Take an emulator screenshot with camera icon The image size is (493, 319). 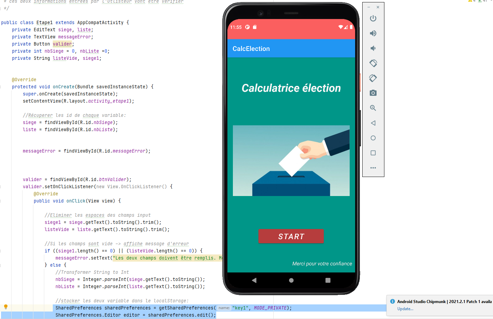coord(373,93)
